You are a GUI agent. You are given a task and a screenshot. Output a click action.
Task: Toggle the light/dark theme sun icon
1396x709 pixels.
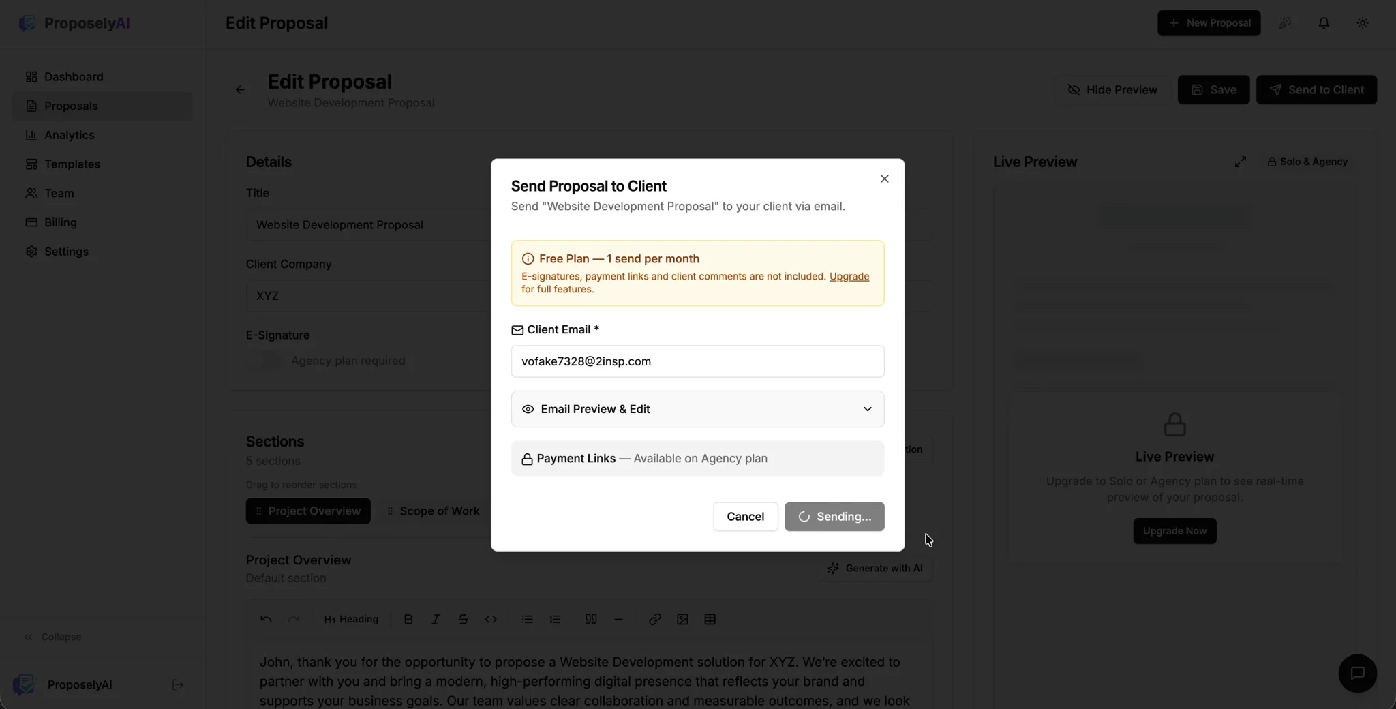coord(1362,23)
